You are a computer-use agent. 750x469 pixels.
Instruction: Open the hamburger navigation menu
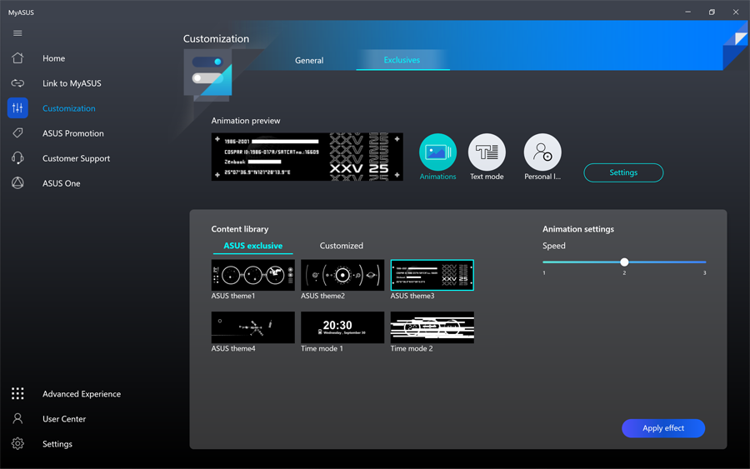(17, 33)
